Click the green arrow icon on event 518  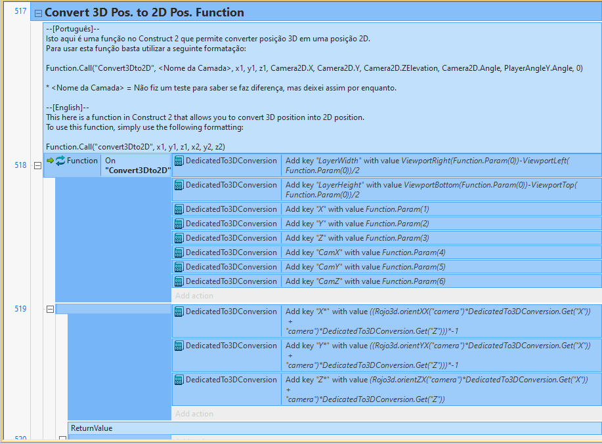50,161
